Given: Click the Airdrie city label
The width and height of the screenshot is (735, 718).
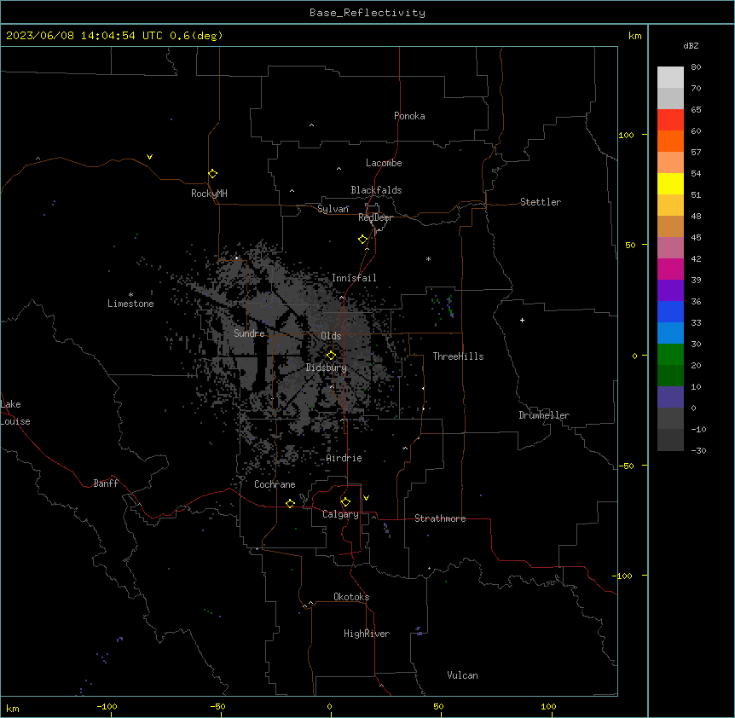Looking at the screenshot, I should pyautogui.click(x=344, y=458).
